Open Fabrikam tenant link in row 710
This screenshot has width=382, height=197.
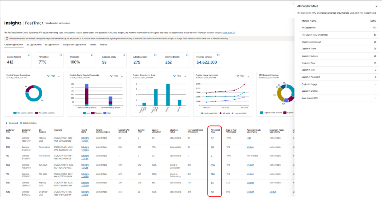coord(85,175)
